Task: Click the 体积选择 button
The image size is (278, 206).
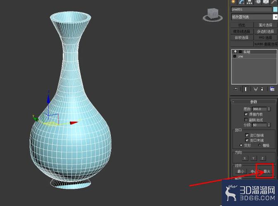Action: (x=242, y=37)
